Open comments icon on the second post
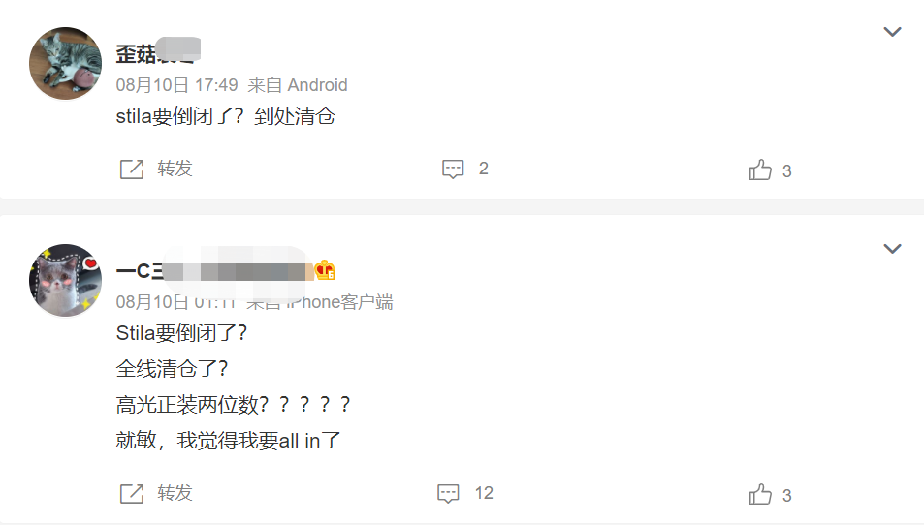924x525 pixels. click(x=448, y=493)
